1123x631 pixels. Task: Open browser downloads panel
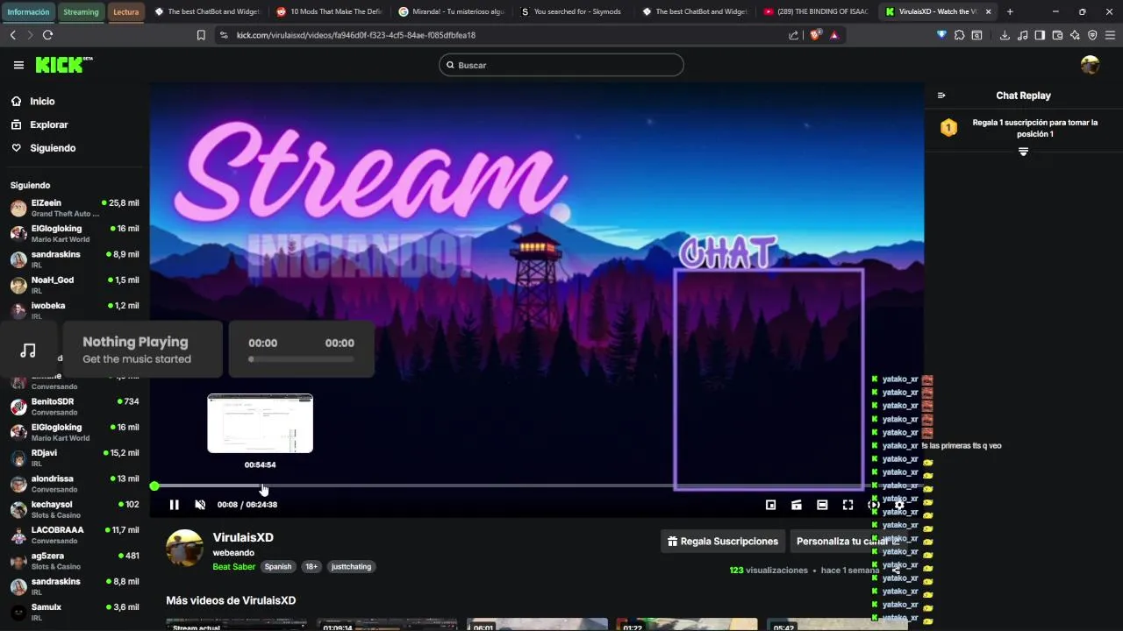tap(1005, 35)
